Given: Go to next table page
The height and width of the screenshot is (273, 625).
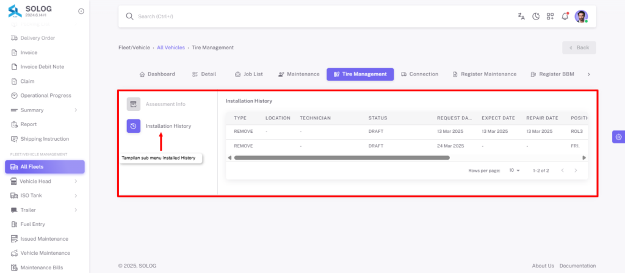Looking at the screenshot, I should [x=576, y=171].
